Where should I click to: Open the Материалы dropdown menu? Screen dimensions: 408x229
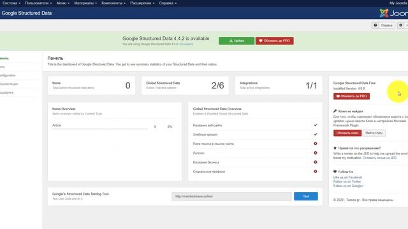tap(85, 3)
